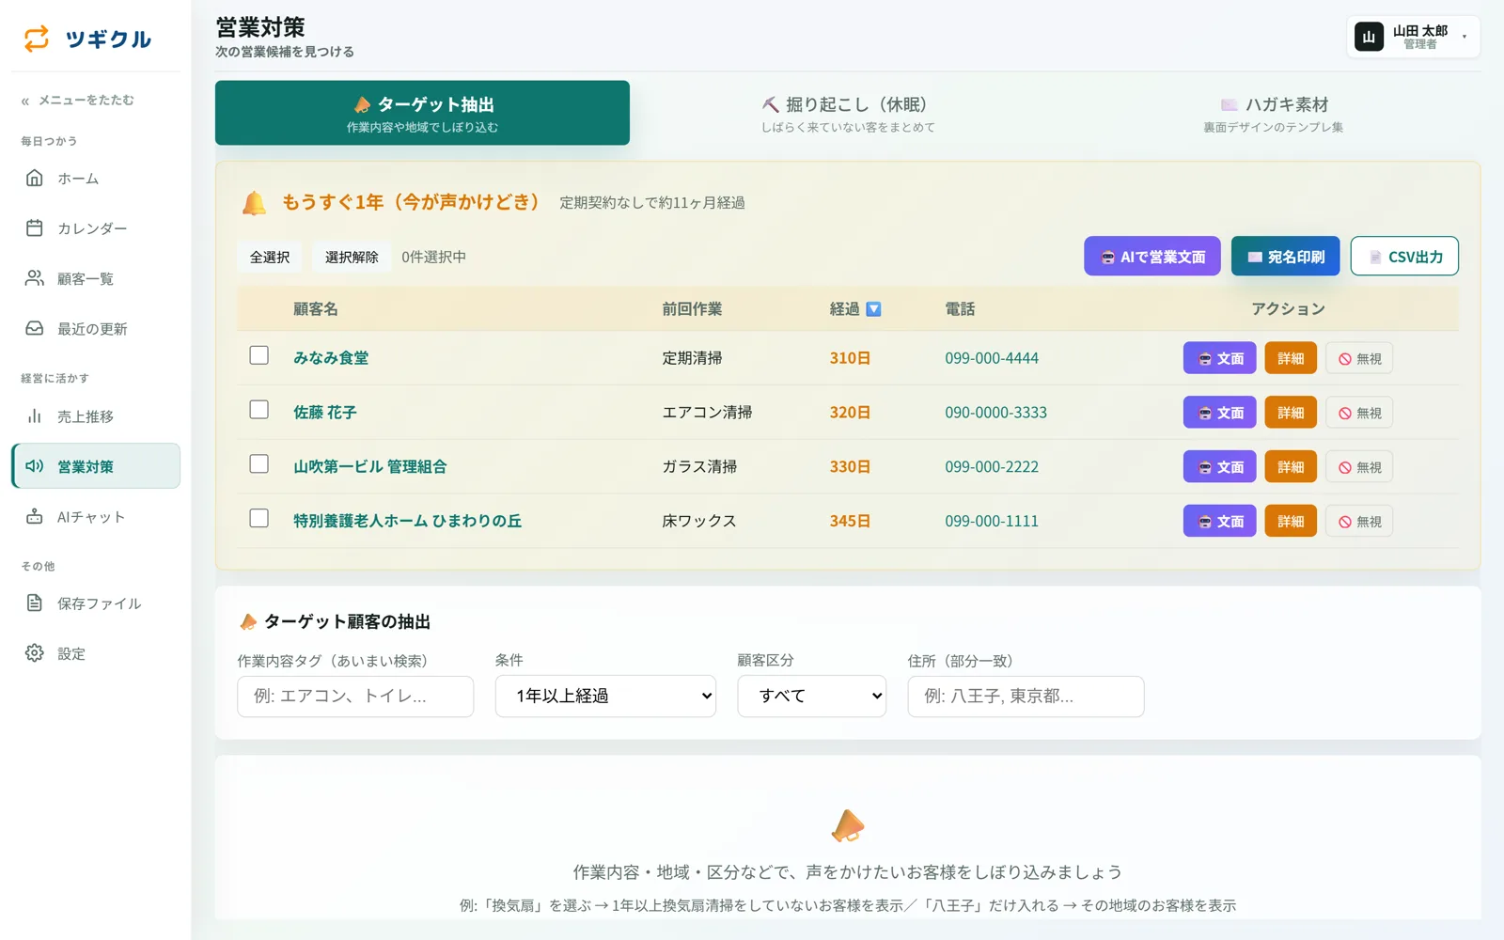Viewport: 1504px width, 940px height.
Task: Switch to 掘り起こし（休眠）tab
Action: point(848,113)
